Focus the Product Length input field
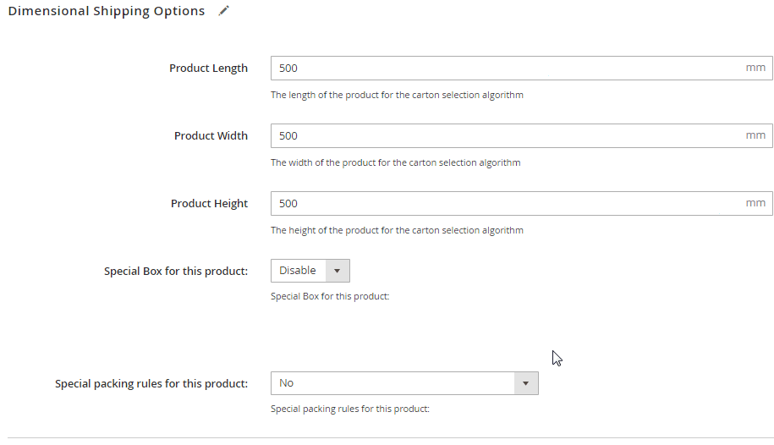Image resolution: width=774 pixels, height=445 pixels. pos(521,69)
